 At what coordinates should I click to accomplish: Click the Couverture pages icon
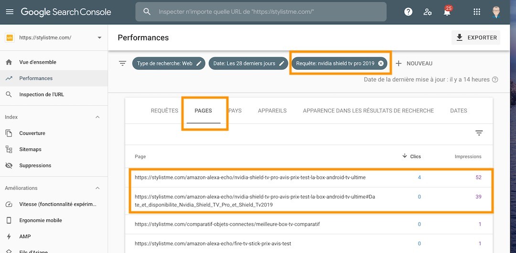(9, 133)
